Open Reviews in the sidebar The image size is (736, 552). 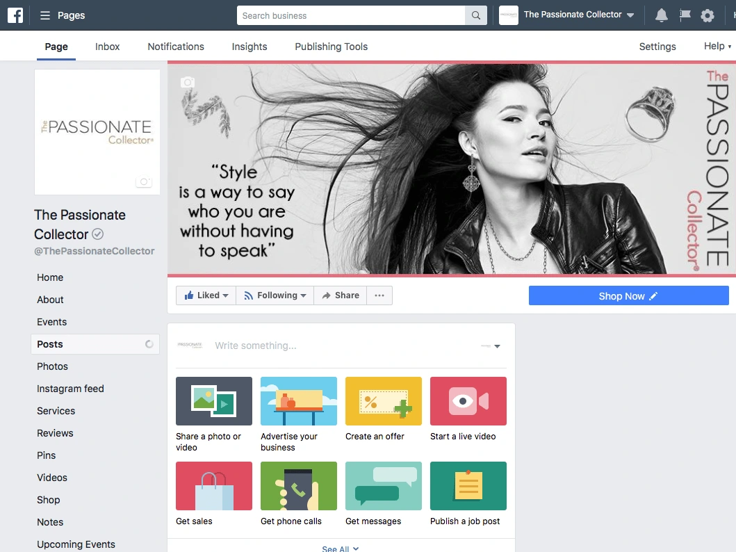55,433
